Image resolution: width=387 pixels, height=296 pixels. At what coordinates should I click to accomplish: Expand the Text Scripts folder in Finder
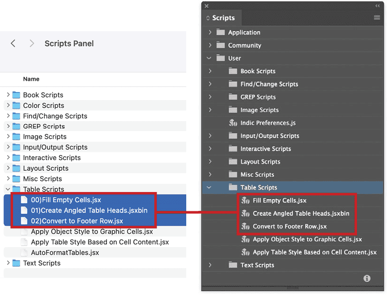pyautogui.click(x=8, y=263)
